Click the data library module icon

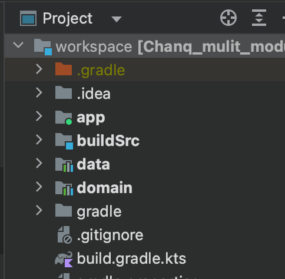[x=64, y=165]
